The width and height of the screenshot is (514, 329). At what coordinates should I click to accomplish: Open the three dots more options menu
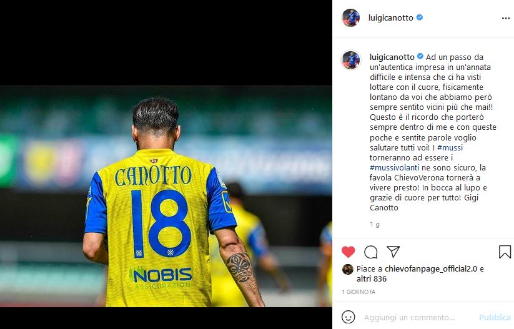click(x=506, y=18)
